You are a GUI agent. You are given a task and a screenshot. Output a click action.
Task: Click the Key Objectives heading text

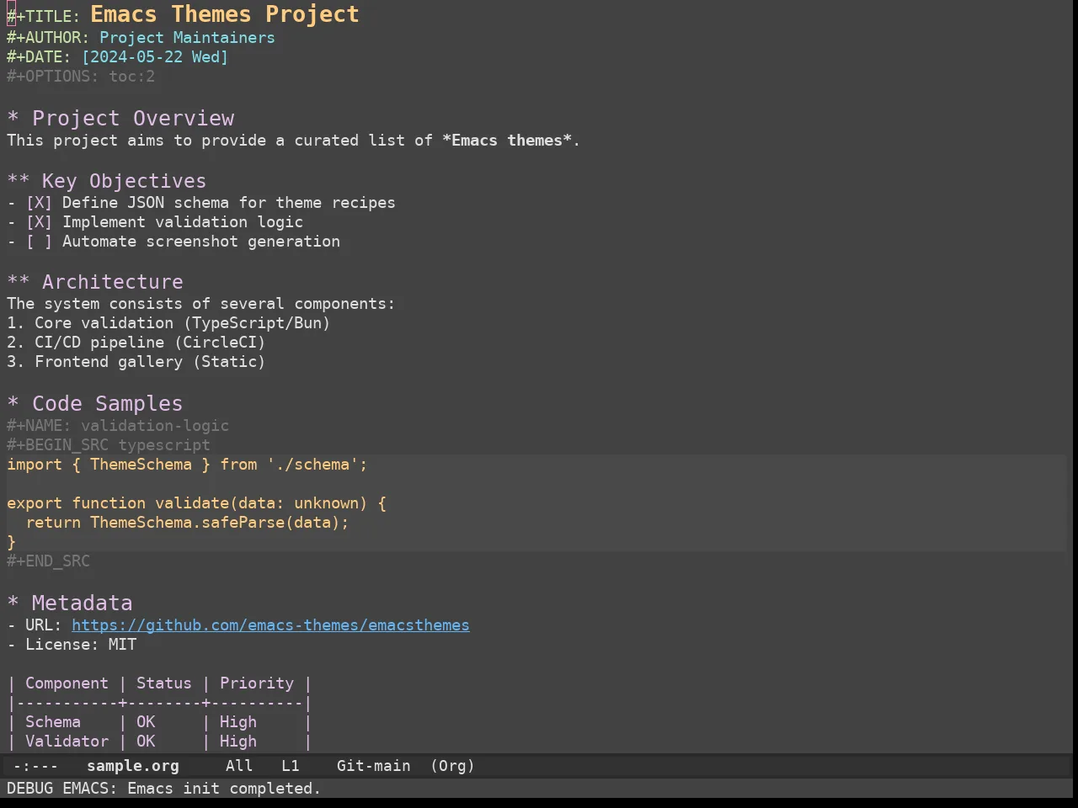click(124, 181)
